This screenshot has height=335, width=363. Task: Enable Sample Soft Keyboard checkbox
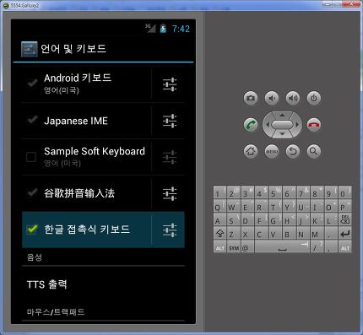tap(31, 157)
